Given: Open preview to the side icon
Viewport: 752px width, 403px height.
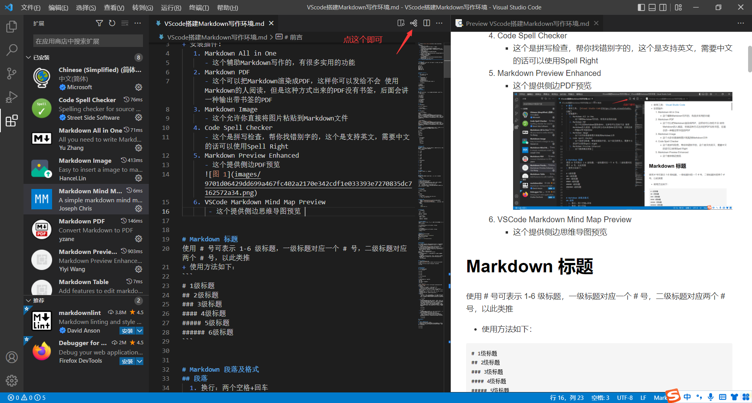Looking at the screenshot, I should (401, 23).
